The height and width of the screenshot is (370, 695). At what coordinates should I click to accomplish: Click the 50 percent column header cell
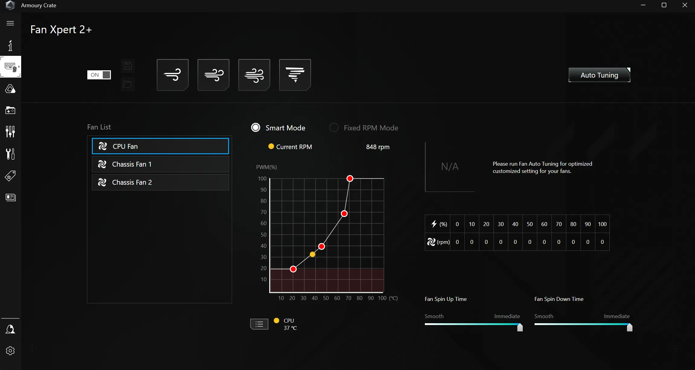point(530,224)
